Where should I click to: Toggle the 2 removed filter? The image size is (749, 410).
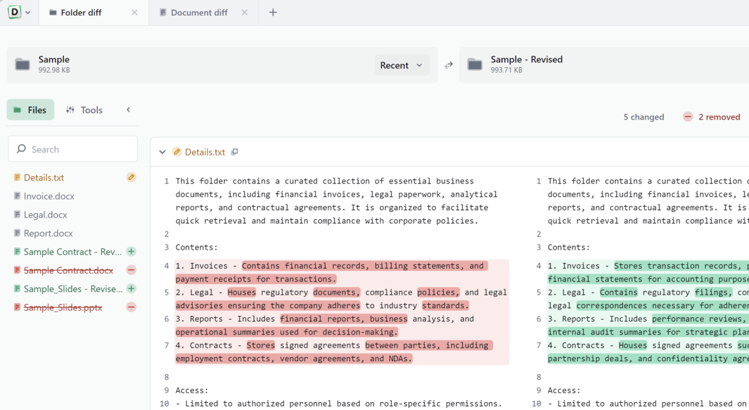[711, 117]
